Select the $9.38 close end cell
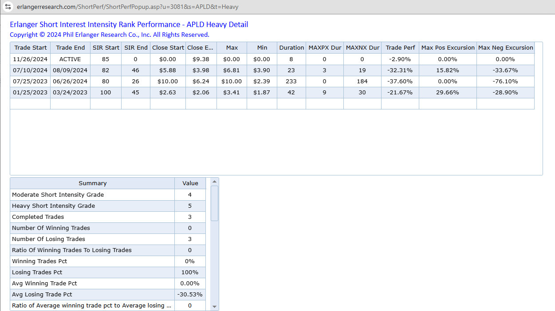 (201, 59)
